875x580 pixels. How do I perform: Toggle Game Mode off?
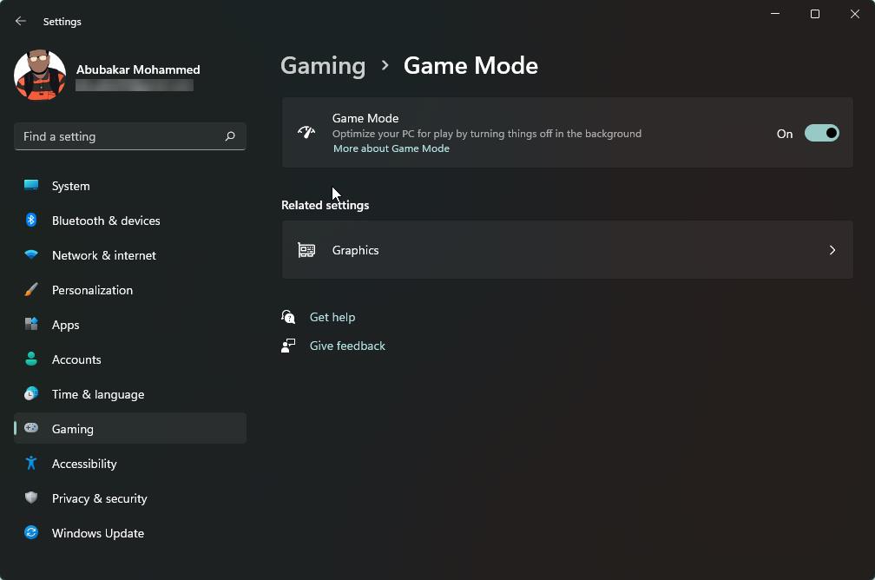821,133
